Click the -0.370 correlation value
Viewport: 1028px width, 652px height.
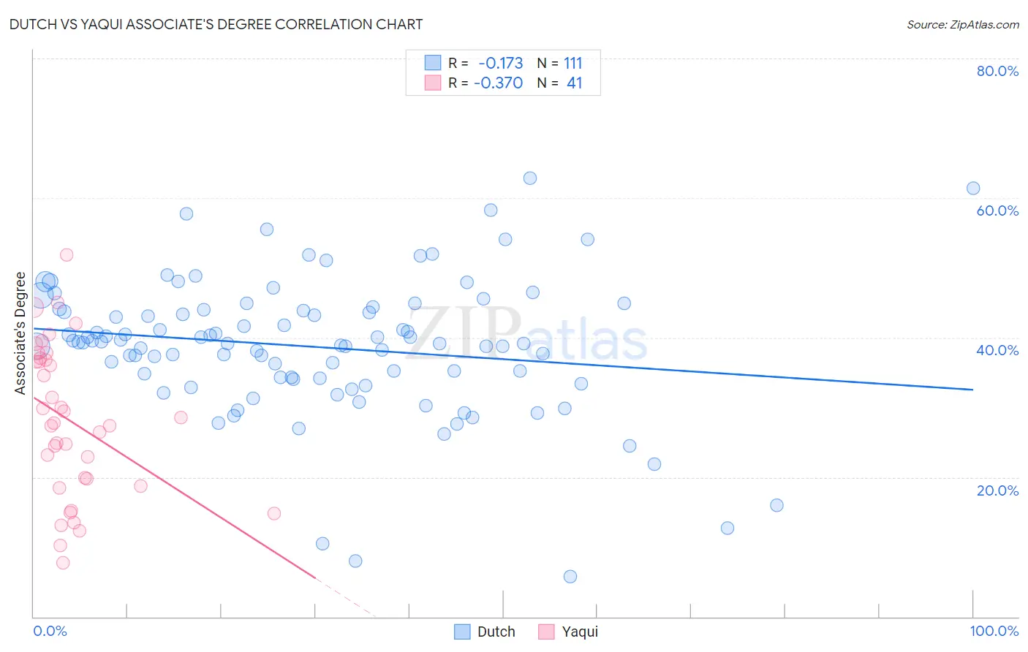click(x=499, y=83)
